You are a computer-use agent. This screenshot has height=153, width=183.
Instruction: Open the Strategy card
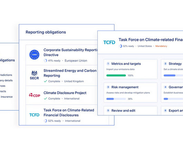172,69
